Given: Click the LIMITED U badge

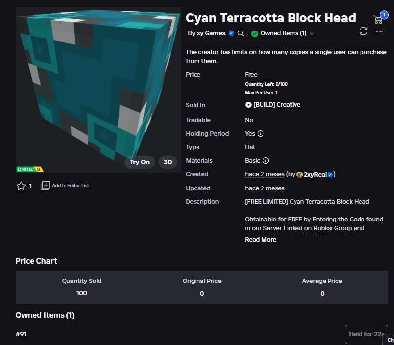Looking at the screenshot, I should click(x=30, y=169).
